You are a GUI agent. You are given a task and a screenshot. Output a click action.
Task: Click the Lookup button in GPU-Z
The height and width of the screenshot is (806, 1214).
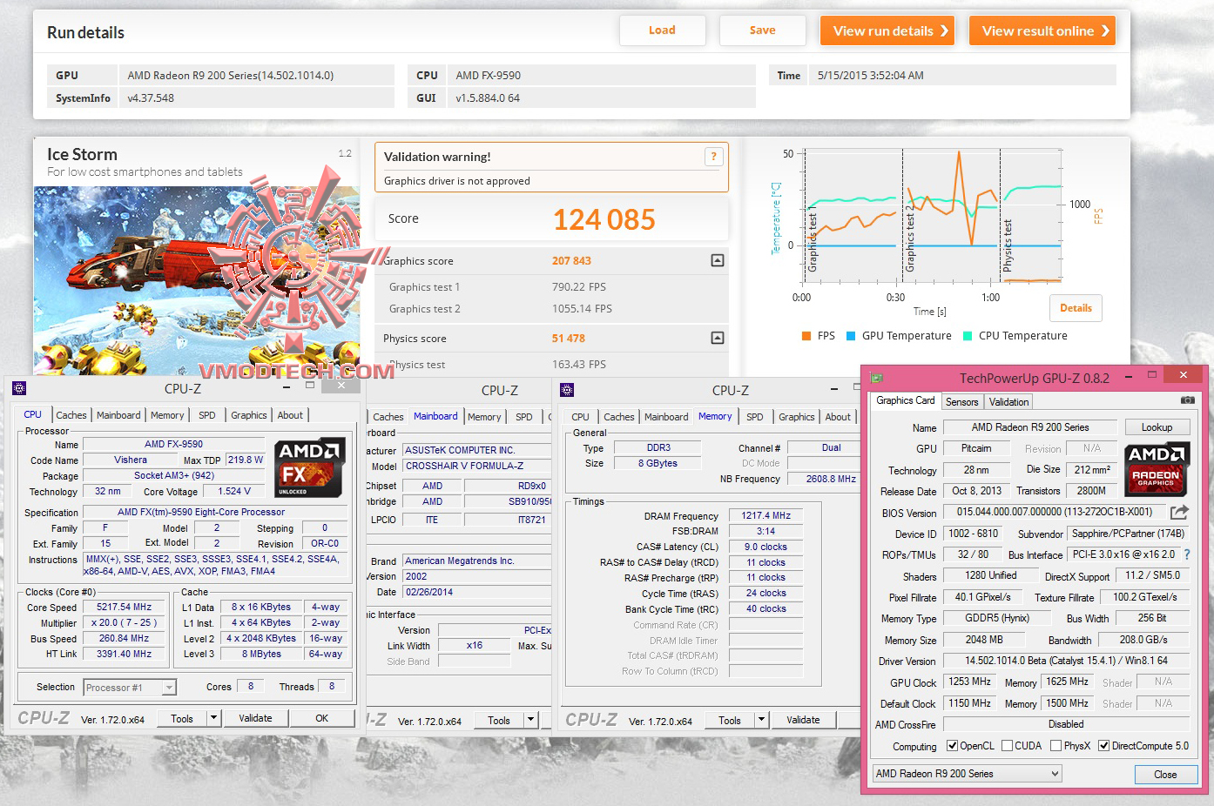click(x=1157, y=427)
